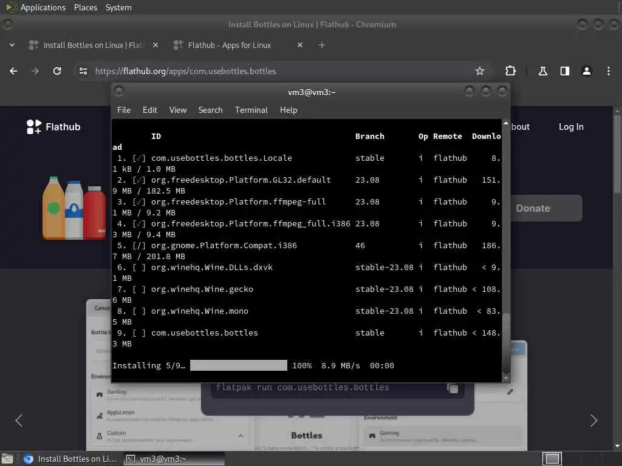Click org.winehq.Wine.DLLs.dxvk text
The width and height of the screenshot is (622, 466).
point(212,267)
